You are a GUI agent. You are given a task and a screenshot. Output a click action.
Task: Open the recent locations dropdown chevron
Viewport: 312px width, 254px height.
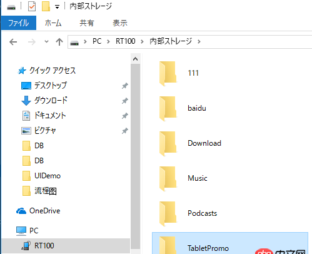pyautogui.click(x=46, y=41)
